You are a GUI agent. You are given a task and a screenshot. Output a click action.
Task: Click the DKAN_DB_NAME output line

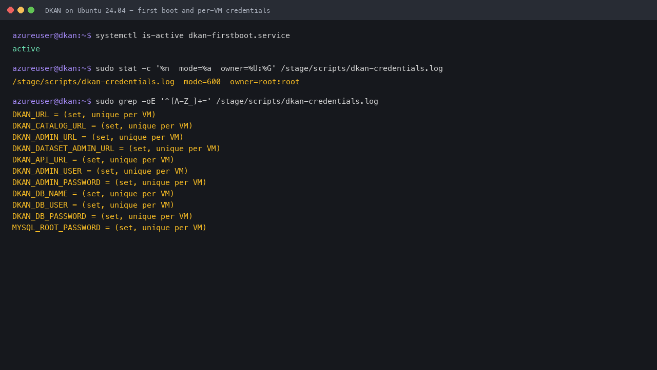pyautogui.click(x=93, y=194)
